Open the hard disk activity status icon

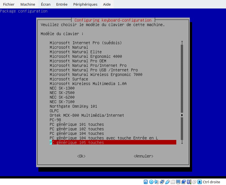pyautogui.click(x=145, y=182)
